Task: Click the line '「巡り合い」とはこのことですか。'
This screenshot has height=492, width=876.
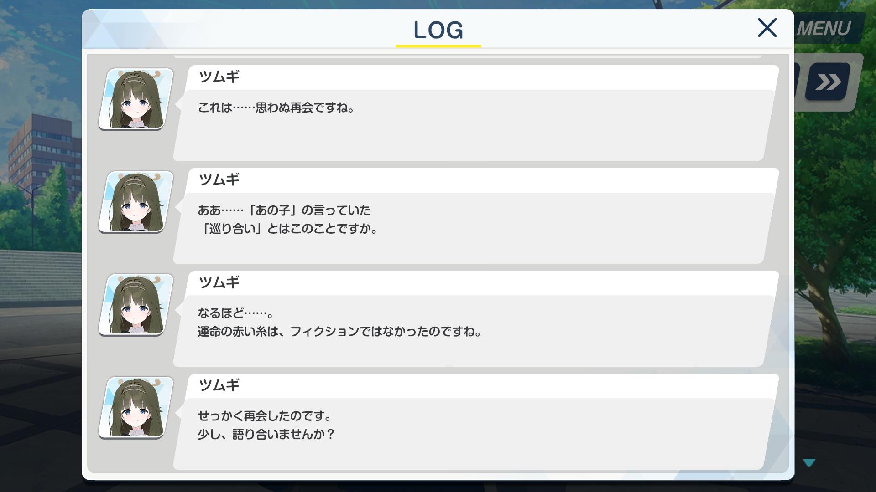Action: point(288,228)
